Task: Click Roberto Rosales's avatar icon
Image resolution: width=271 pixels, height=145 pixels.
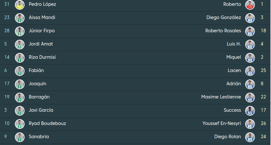Action: (x=250, y=31)
